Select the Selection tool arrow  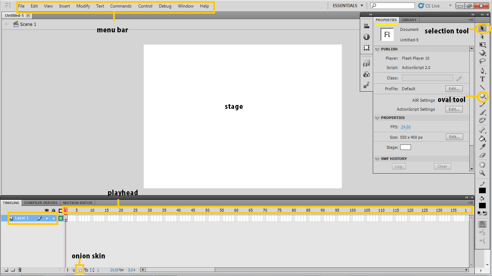click(x=483, y=28)
